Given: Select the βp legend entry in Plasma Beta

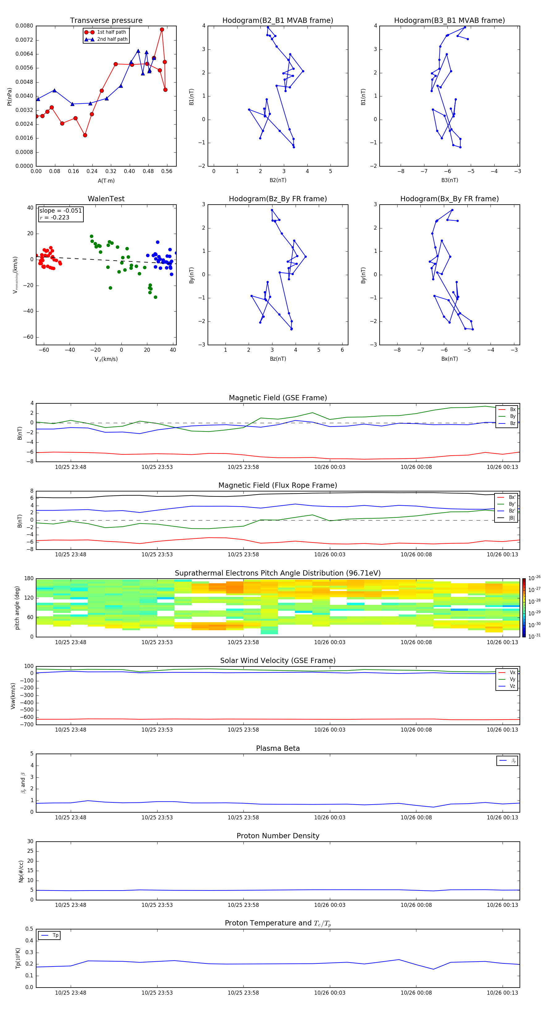Looking at the screenshot, I should pyautogui.click(x=507, y=761).
